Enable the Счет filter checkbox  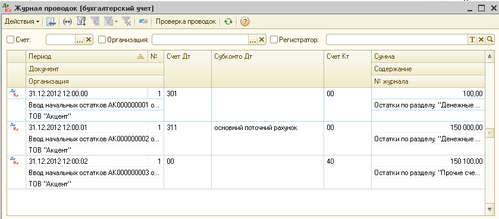tap(11, 40)
